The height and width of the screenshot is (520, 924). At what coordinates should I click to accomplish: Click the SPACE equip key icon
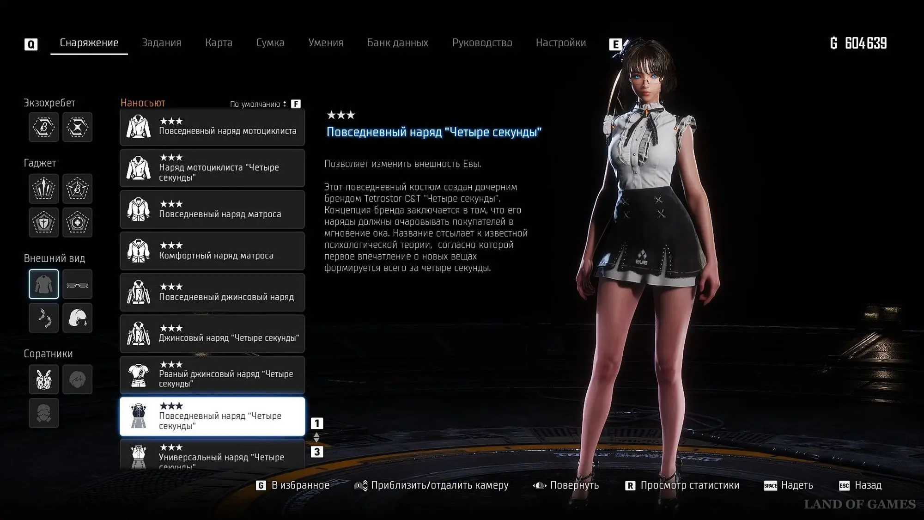(x=770, y=485)
